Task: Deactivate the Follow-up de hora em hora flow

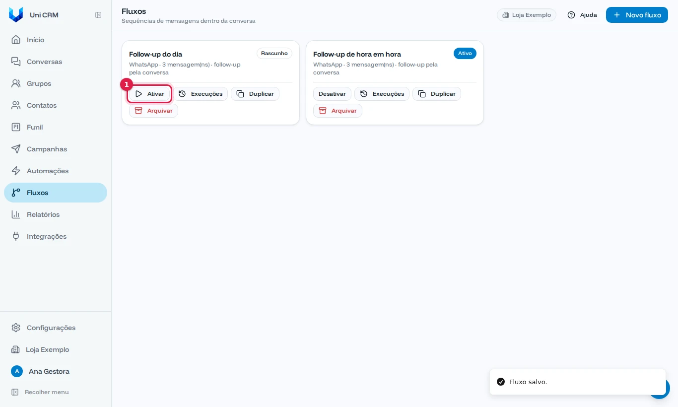Action: click(x=332, y=94)
